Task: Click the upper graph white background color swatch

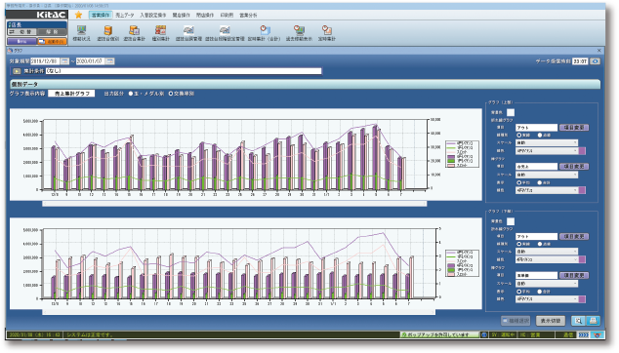Action: [x=511, y=112]
